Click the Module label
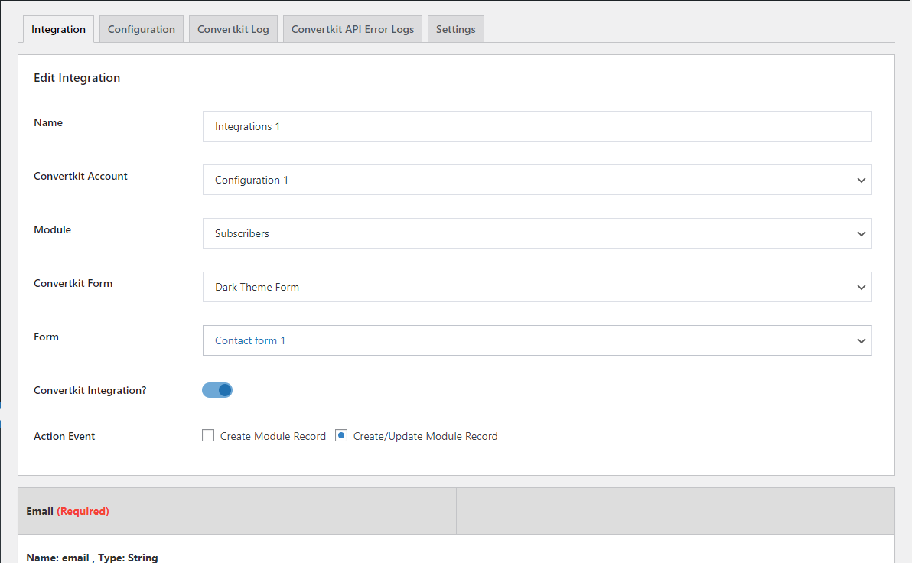This screenshot has width=912, height=563. tap(52, 229)
